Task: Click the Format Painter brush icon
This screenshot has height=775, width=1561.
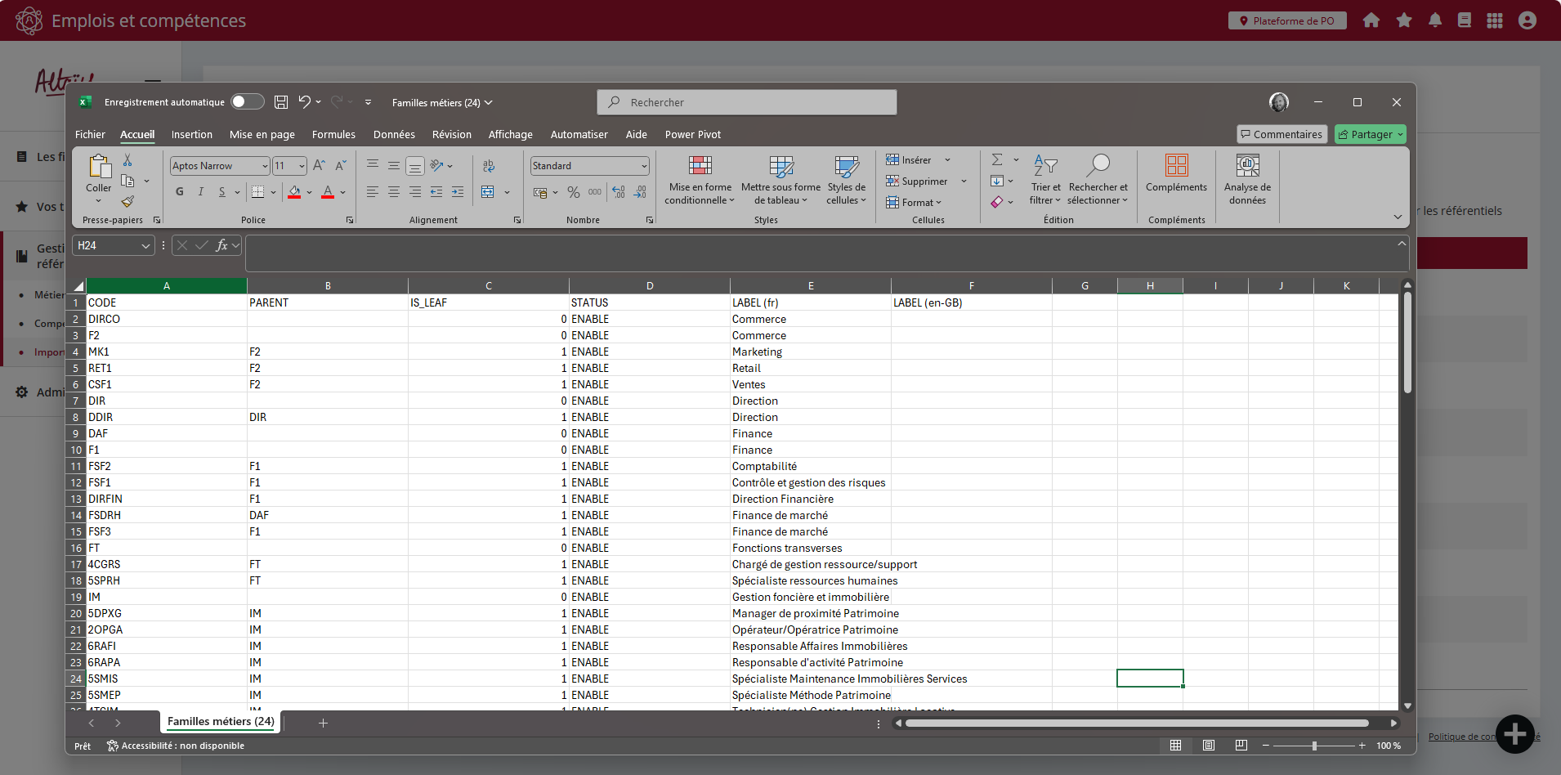Action: coord(127,201)
